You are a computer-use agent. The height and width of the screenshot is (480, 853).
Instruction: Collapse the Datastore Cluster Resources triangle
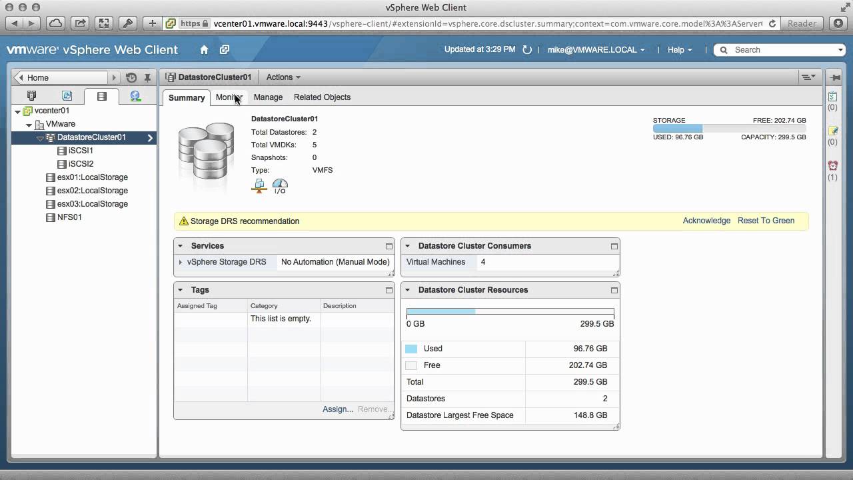coord(407,290)
